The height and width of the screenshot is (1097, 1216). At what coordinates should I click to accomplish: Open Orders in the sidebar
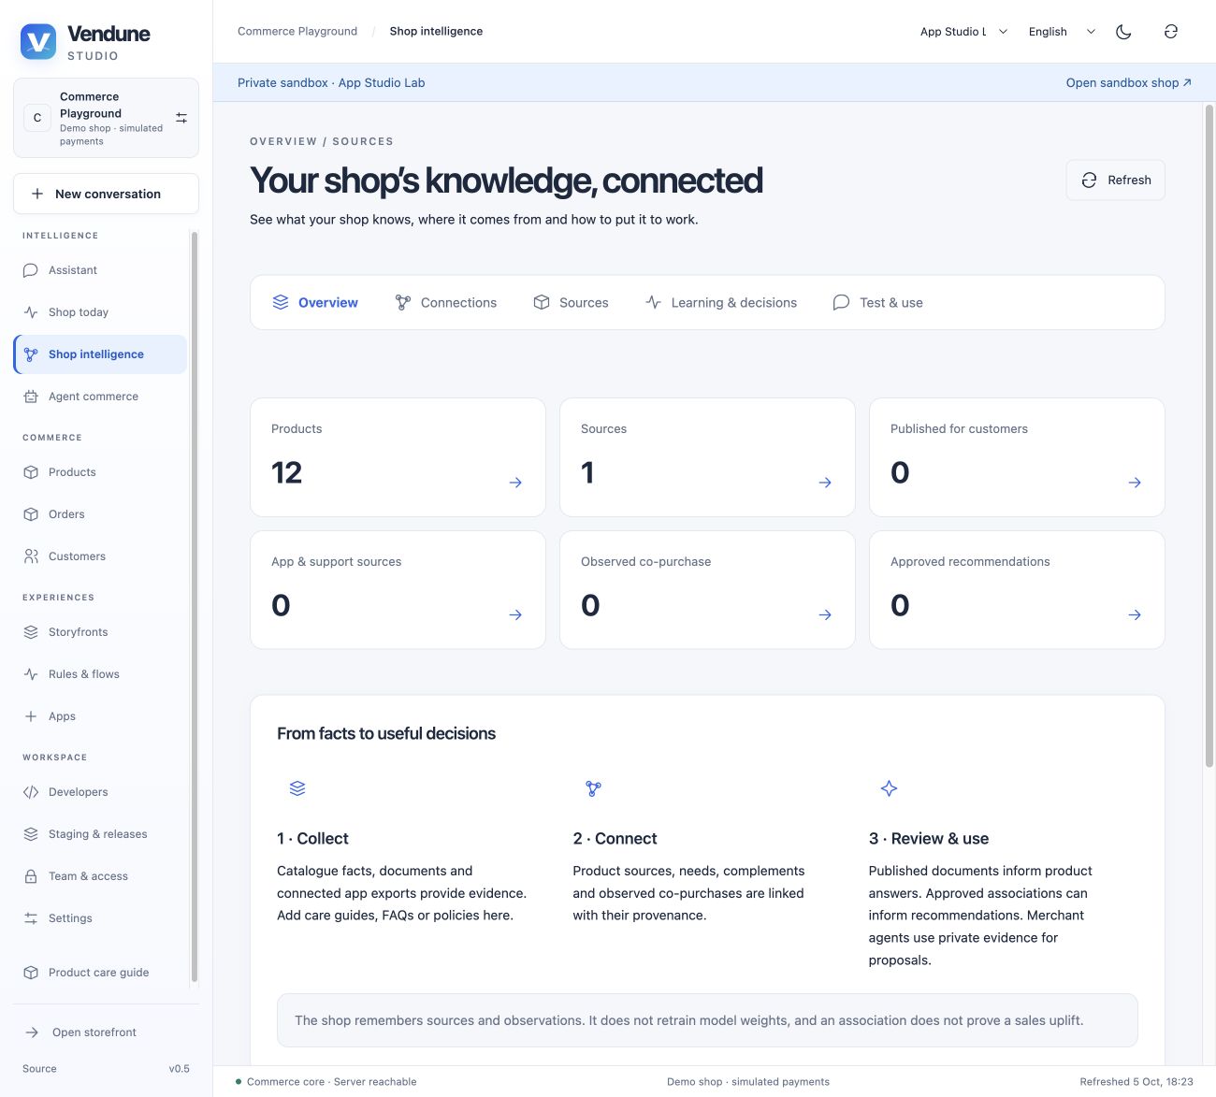[100, 514]
